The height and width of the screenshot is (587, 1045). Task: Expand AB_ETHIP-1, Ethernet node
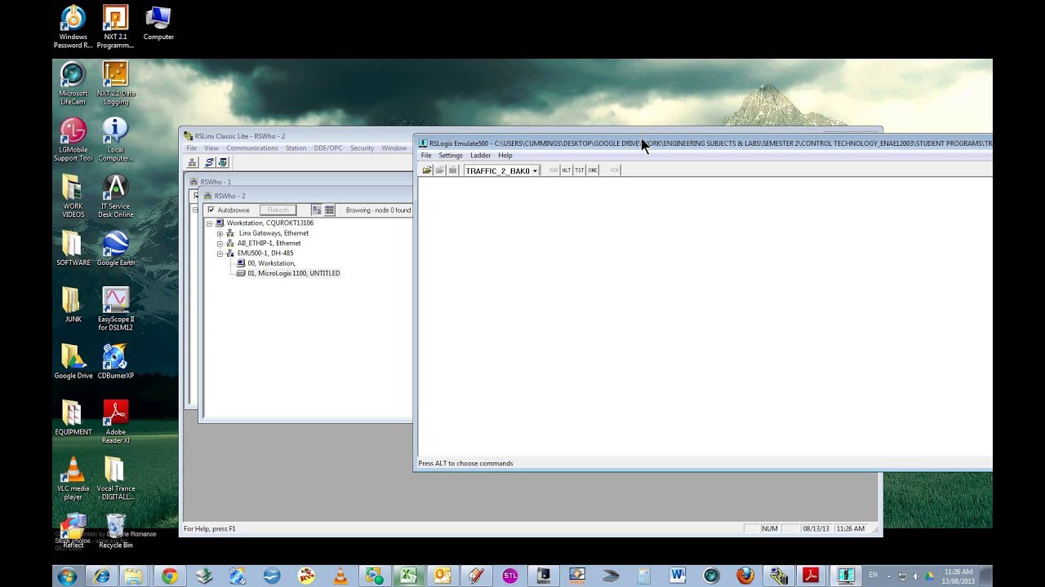pos(220,243)
